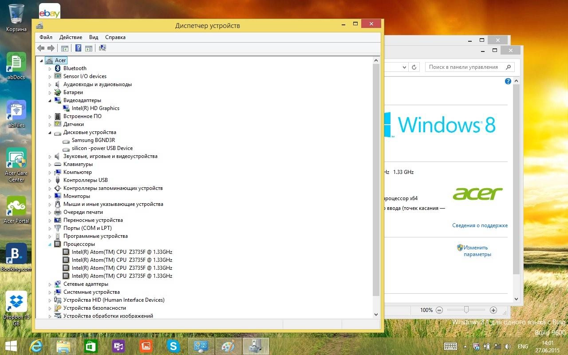568x355 pixels.
Task: Open the Вид menu
Action: coord(94,37)
